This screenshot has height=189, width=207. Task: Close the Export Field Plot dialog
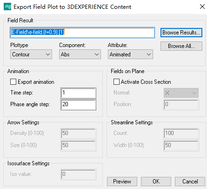click(202, 7)
